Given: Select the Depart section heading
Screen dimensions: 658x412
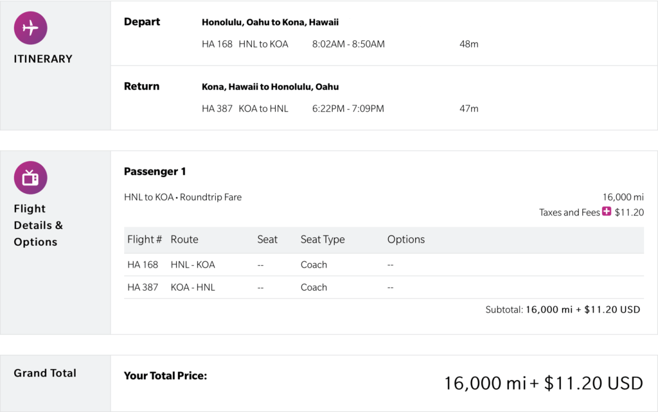Looking at the screenshot, I should [142, 22].
